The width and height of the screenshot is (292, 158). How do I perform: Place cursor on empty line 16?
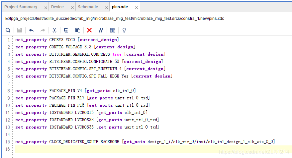point(153,149)
